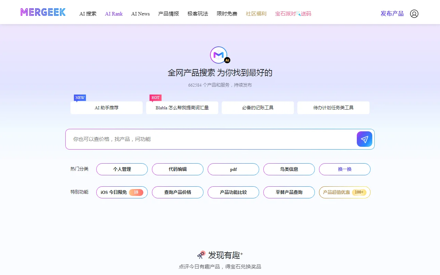Click the 产品超值优惠 100+ button
Viewport: 440px width, 275px height.
point(345,192)
